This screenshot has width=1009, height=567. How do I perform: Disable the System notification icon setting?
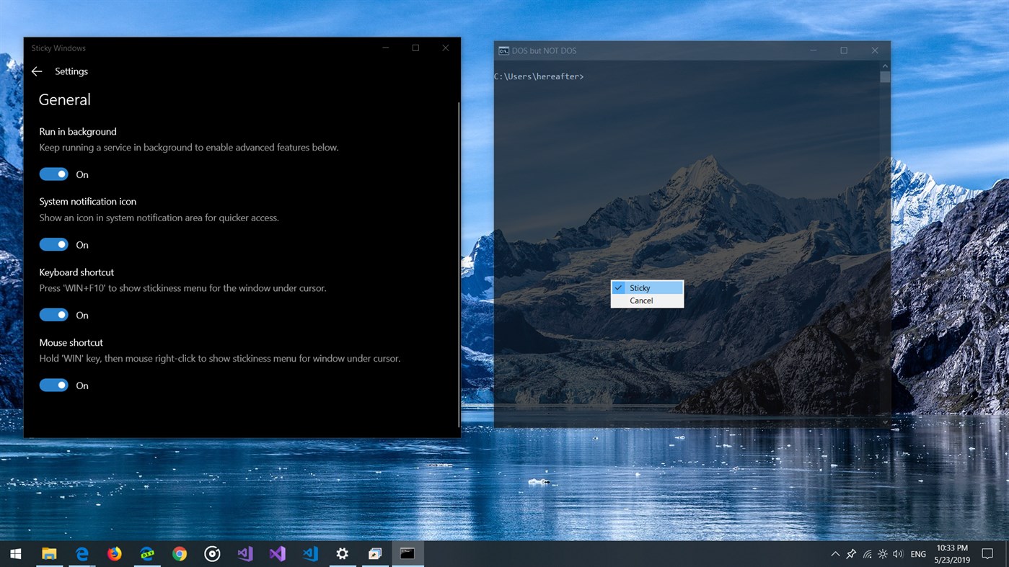[x=53, y=244]
